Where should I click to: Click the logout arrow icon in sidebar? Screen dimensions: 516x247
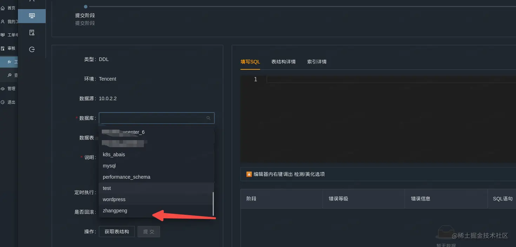(32, 49)
